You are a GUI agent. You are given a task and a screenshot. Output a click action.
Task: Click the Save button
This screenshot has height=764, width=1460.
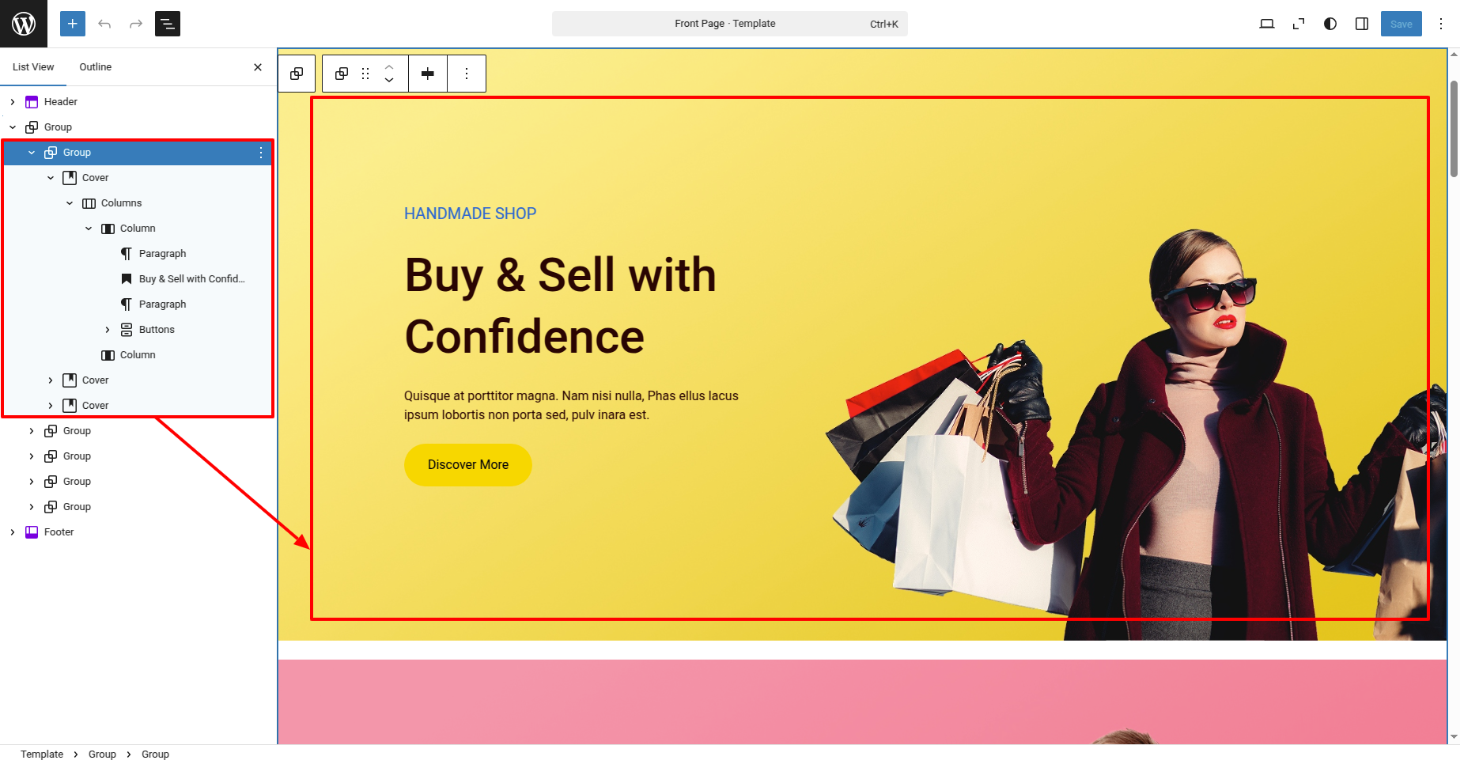1401,24
